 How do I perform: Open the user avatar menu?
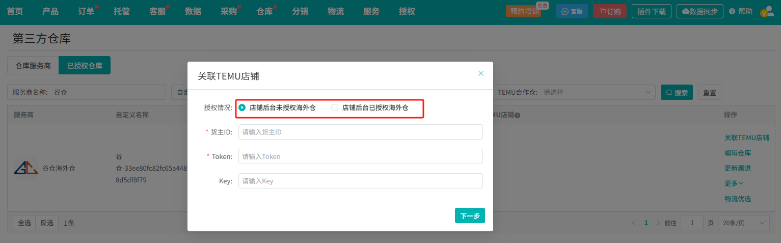(767, 12)
